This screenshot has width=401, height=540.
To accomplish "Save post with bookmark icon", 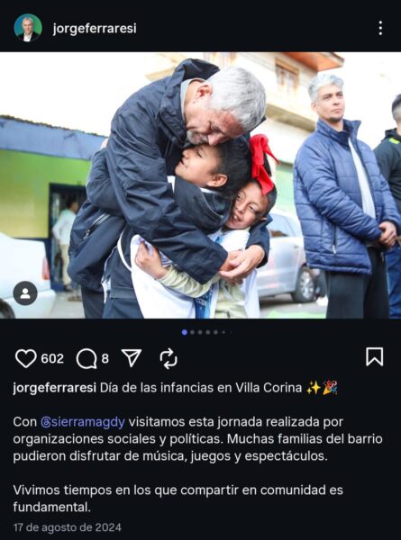I will 375,356.
